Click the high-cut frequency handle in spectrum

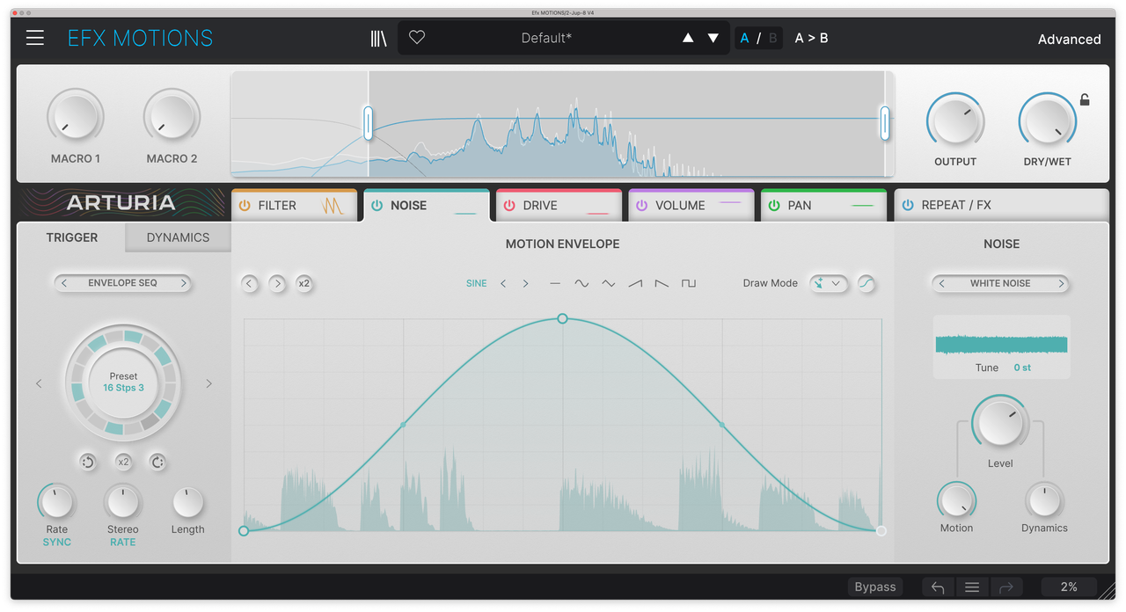[x=885, y=123]
